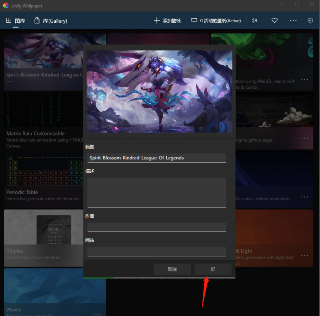This screenshot has width=320, height=316.
Task: Focus the 网站 website input field
Action: (x=156, y=251)
